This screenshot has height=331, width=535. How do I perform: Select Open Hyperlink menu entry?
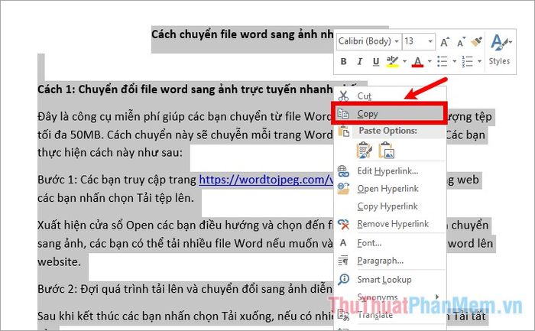tap(390, 189)
